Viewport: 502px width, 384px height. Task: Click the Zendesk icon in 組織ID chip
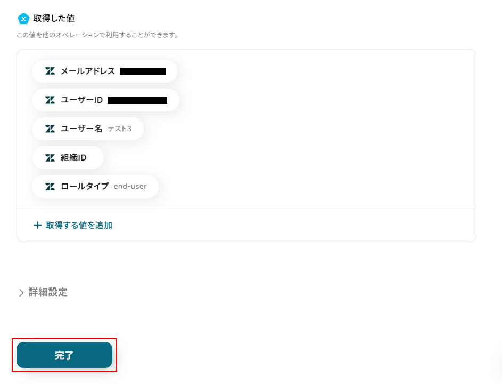[50, 157]
